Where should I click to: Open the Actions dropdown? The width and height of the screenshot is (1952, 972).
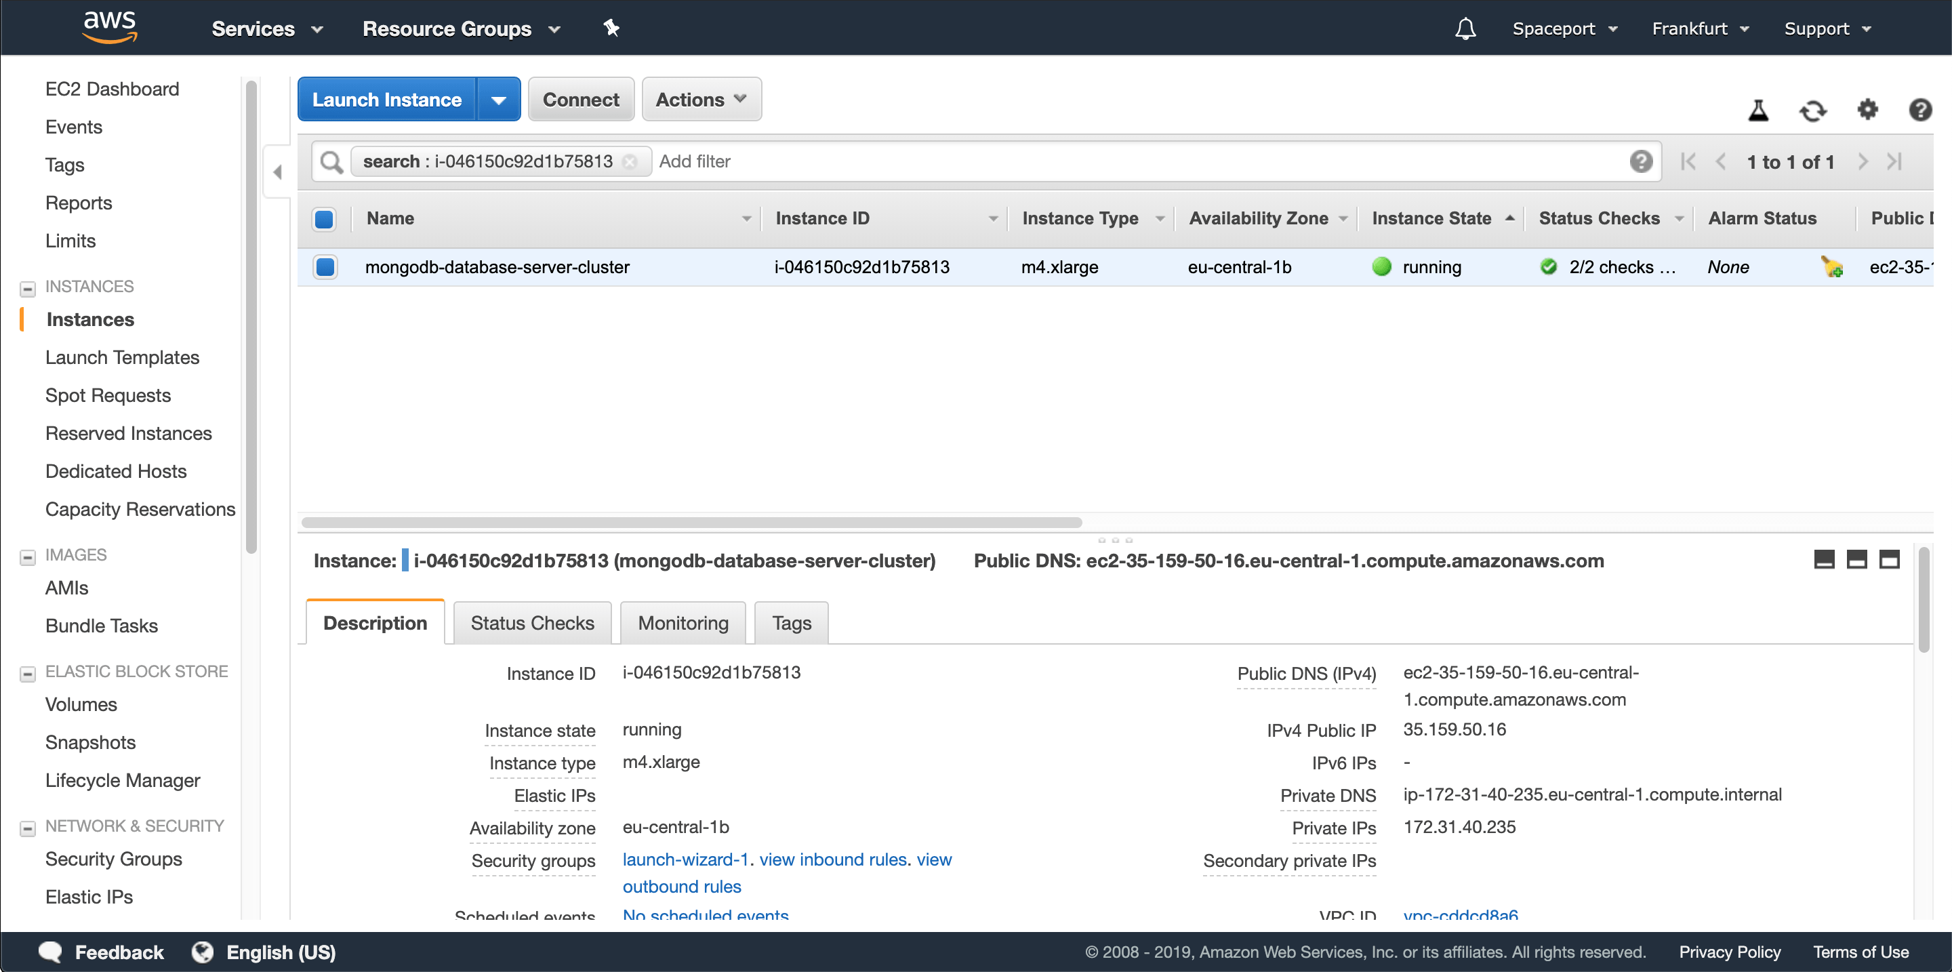tap(701, 99)
